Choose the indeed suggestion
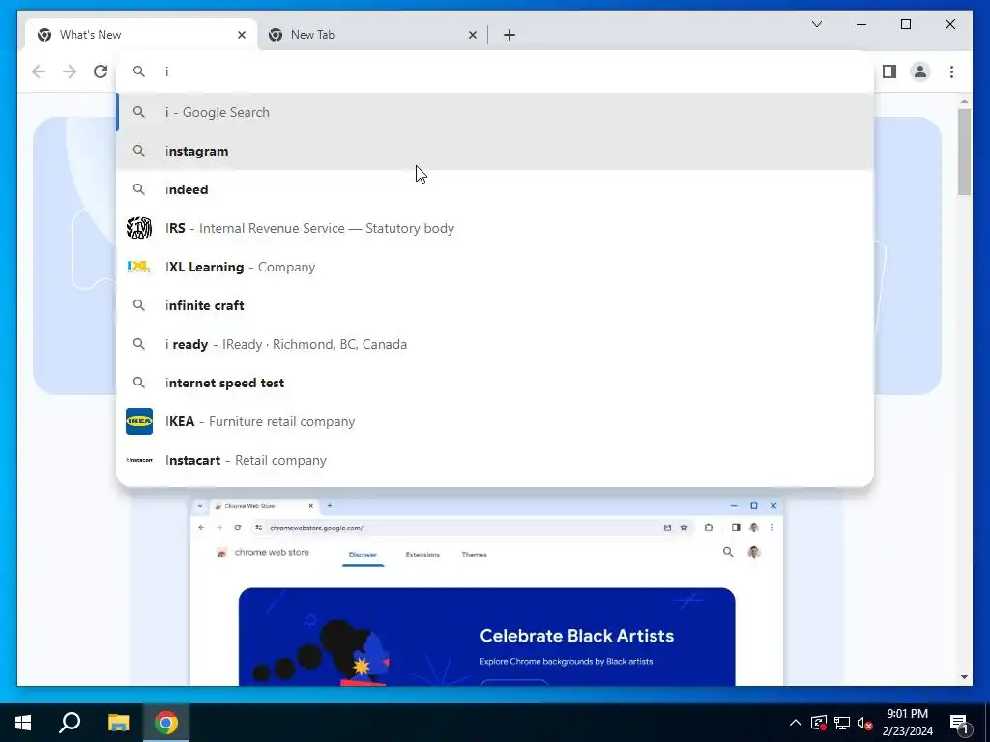This screenshot has width=990, height=742. [495, 189]
